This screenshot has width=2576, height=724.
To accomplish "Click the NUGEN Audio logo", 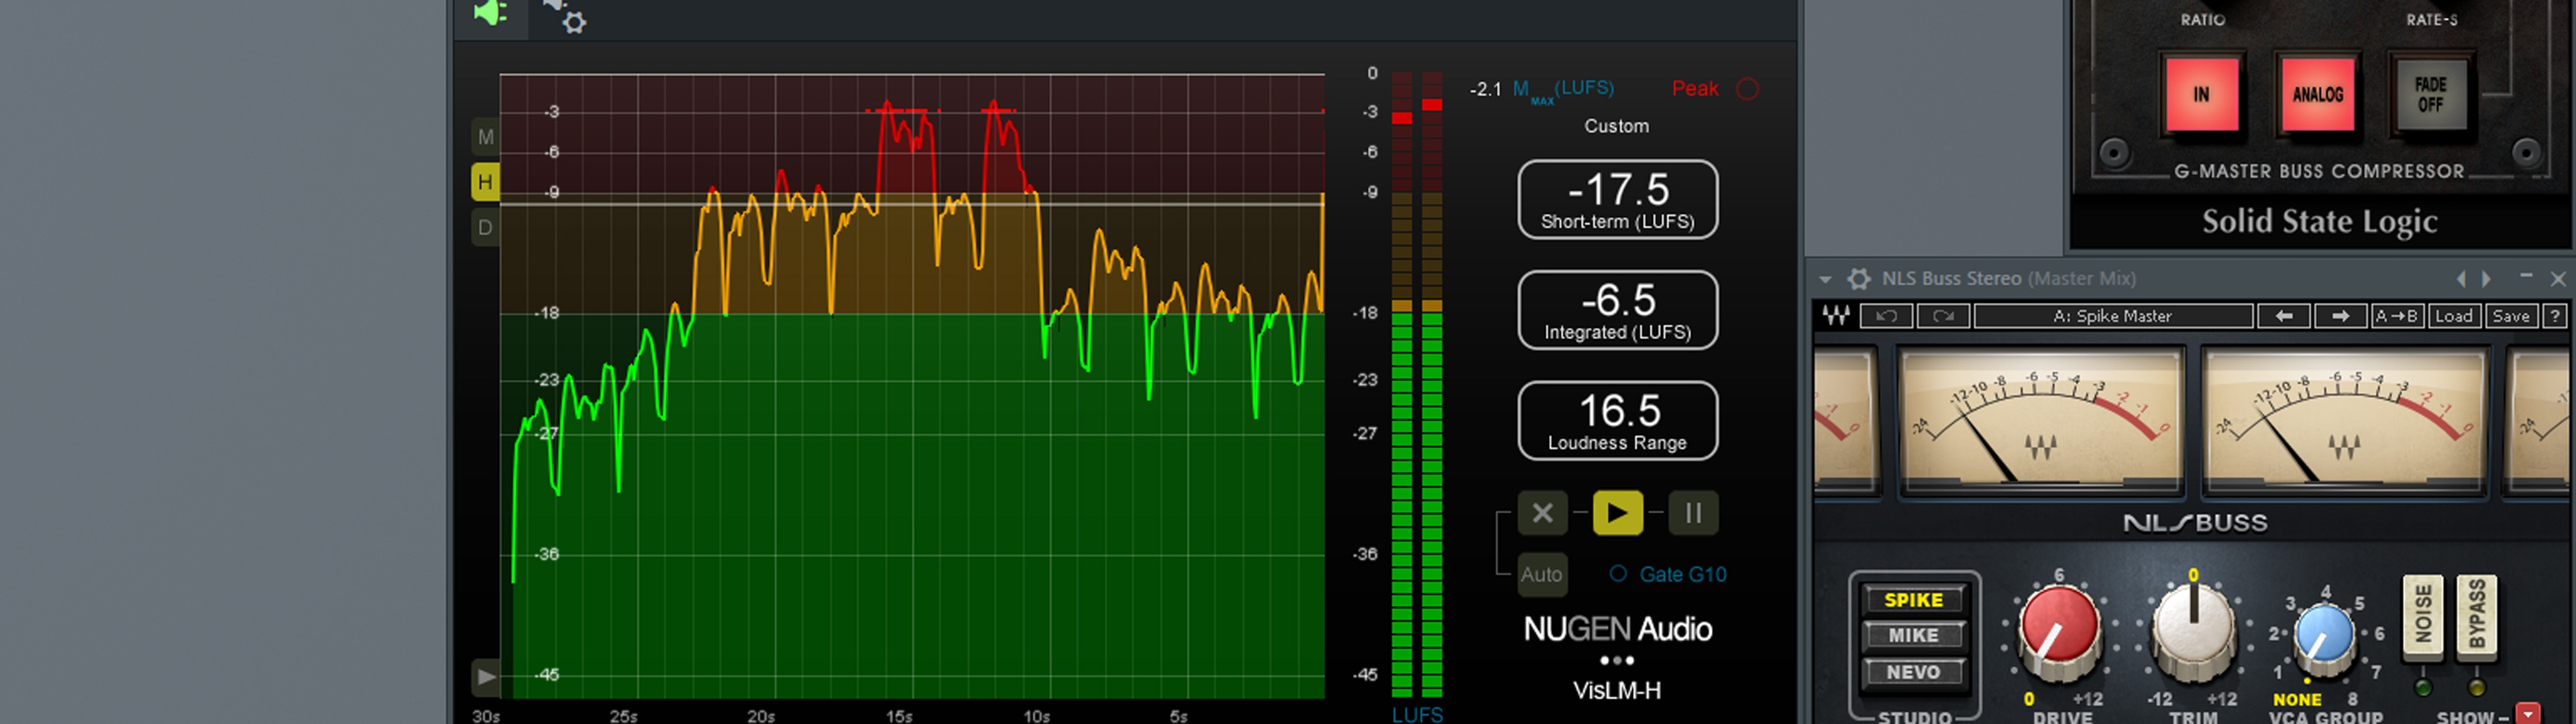I will (x=1617, y=629).
